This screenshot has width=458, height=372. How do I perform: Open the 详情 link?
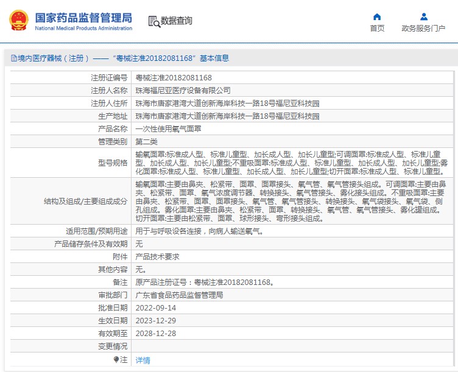143,360
